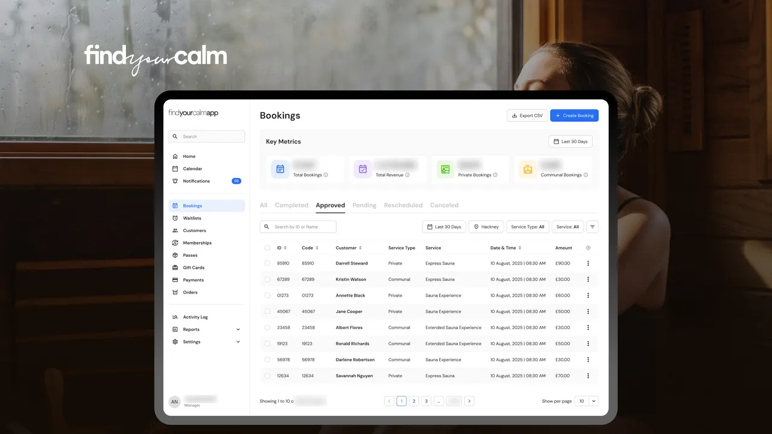The width and height of the screenshot is (772, 434).
Task: Open table Last 30 Days date filter
Action: 444,227
